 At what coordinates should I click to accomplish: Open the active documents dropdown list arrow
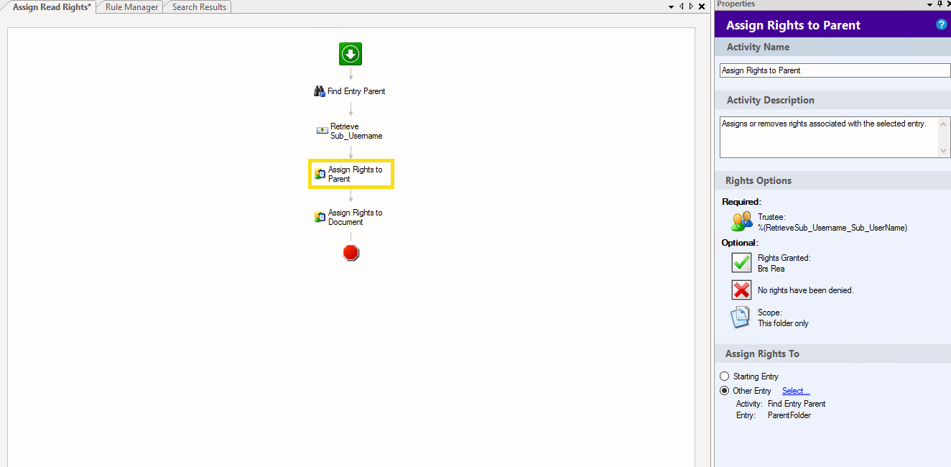tap(672, 6)
